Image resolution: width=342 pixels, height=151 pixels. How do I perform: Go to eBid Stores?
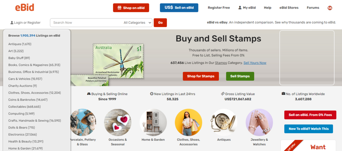click(x=289, y=8)
